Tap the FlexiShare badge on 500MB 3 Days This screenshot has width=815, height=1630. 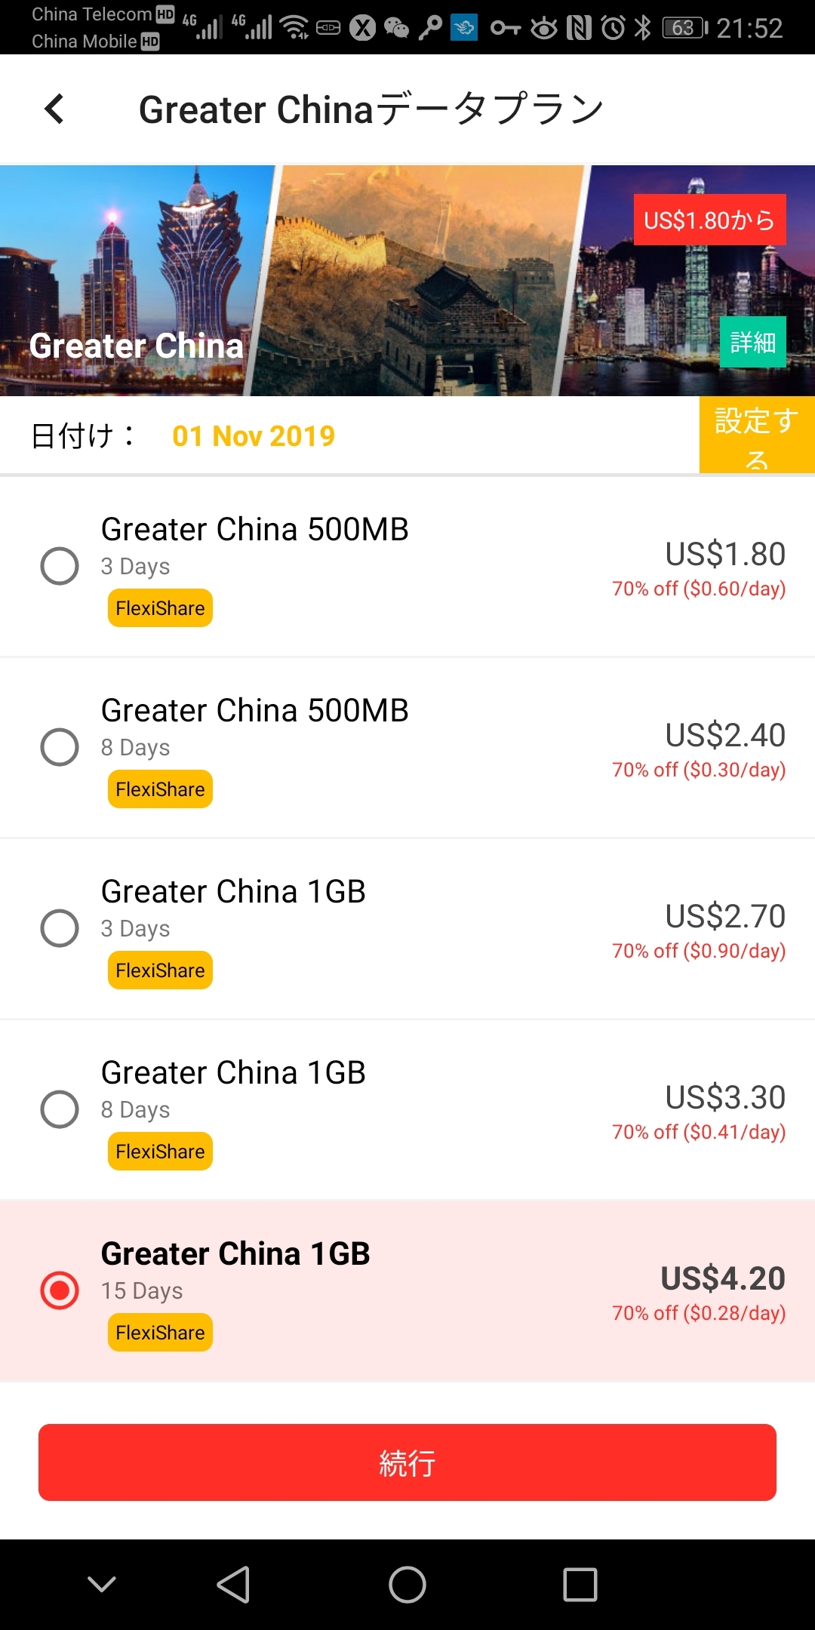160,608
